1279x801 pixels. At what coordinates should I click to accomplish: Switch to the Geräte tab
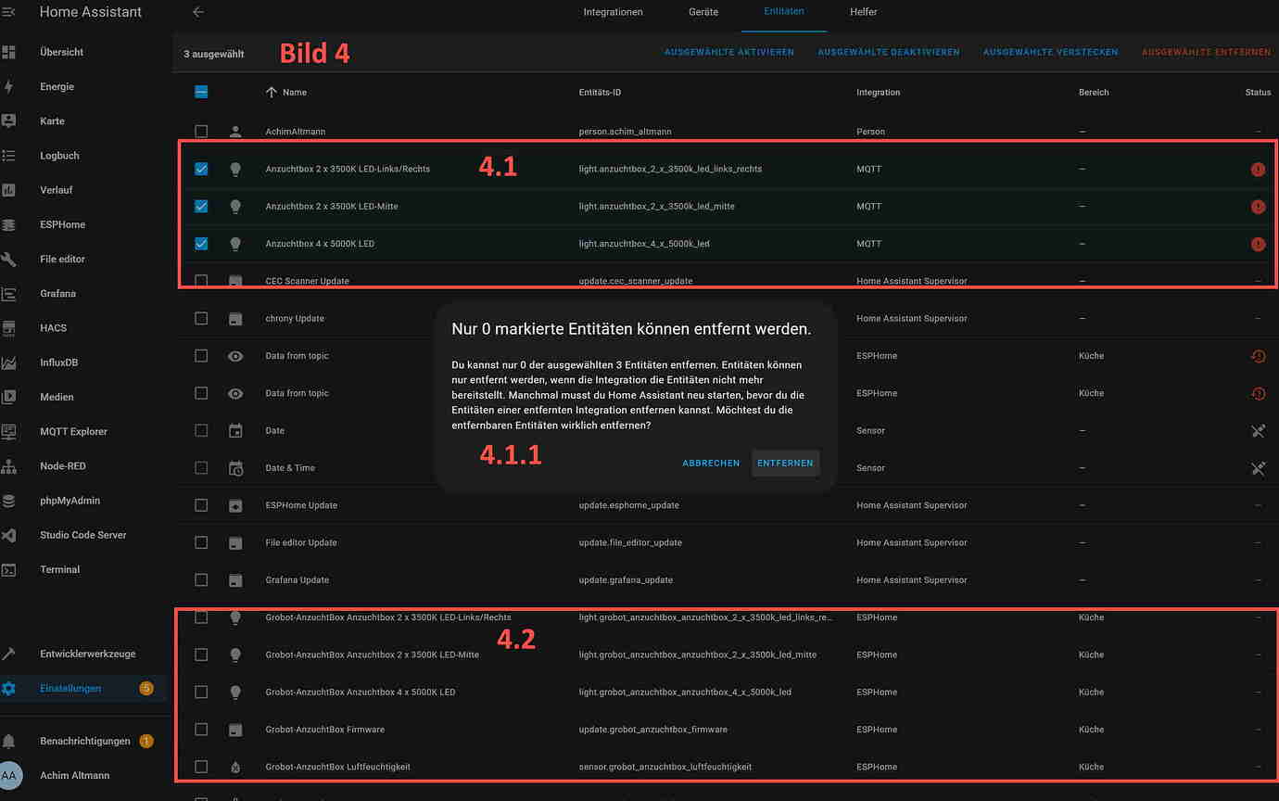(x=703, y=12)
